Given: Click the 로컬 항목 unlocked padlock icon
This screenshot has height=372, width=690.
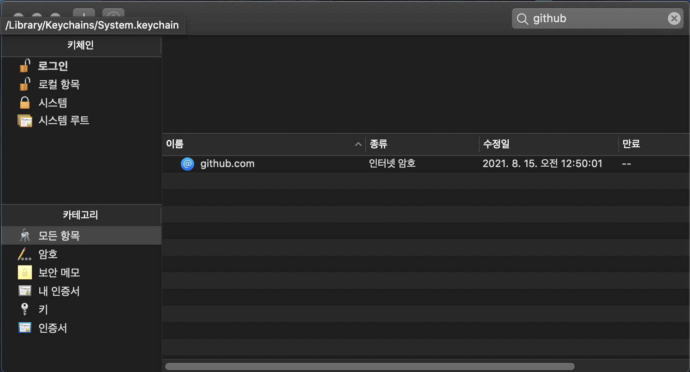Looking at the screenshot, I should pyautogui.click(x=25, y=84).
